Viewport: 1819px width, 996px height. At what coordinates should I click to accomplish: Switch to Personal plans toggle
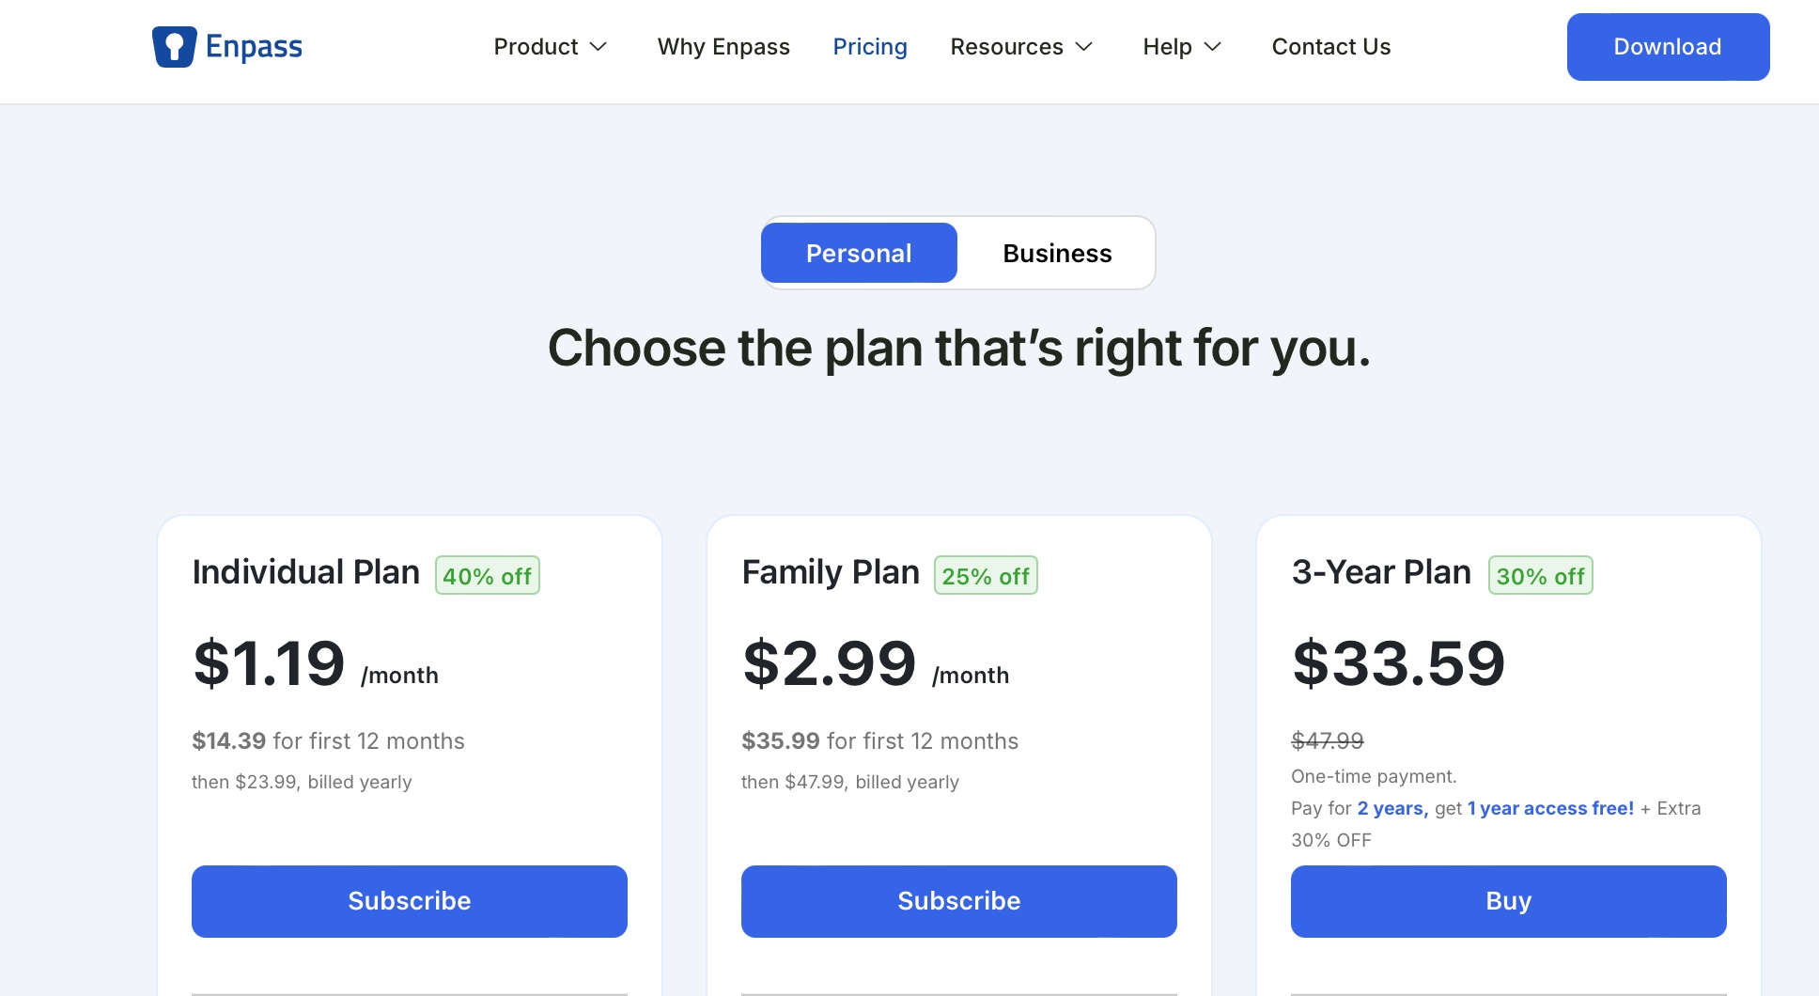859,254
